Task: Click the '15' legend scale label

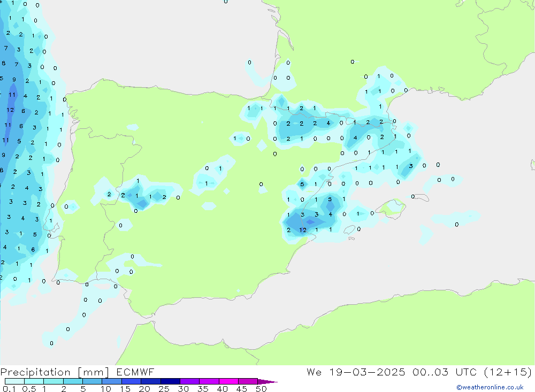Action: point(125,389)
